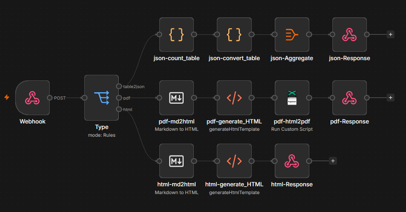
Task: Click the orange lightning trigger icon
Action: pos(7,97)
